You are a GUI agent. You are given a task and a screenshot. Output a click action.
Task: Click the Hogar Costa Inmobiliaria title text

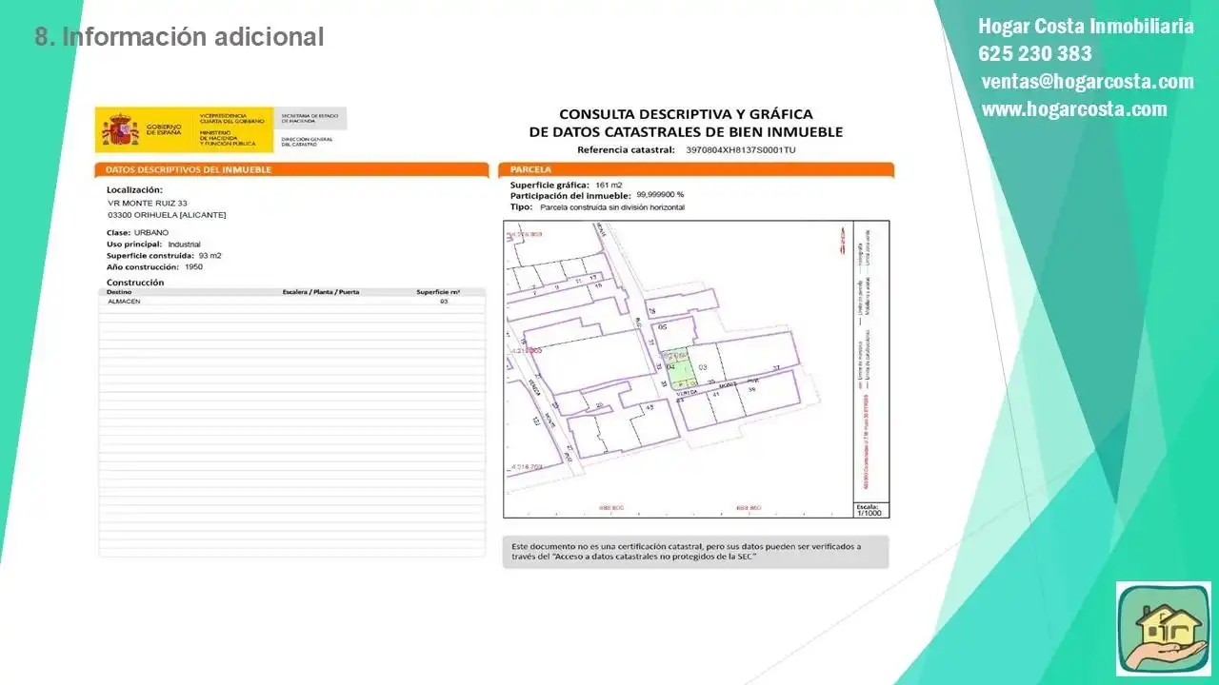pos(1086,26)
